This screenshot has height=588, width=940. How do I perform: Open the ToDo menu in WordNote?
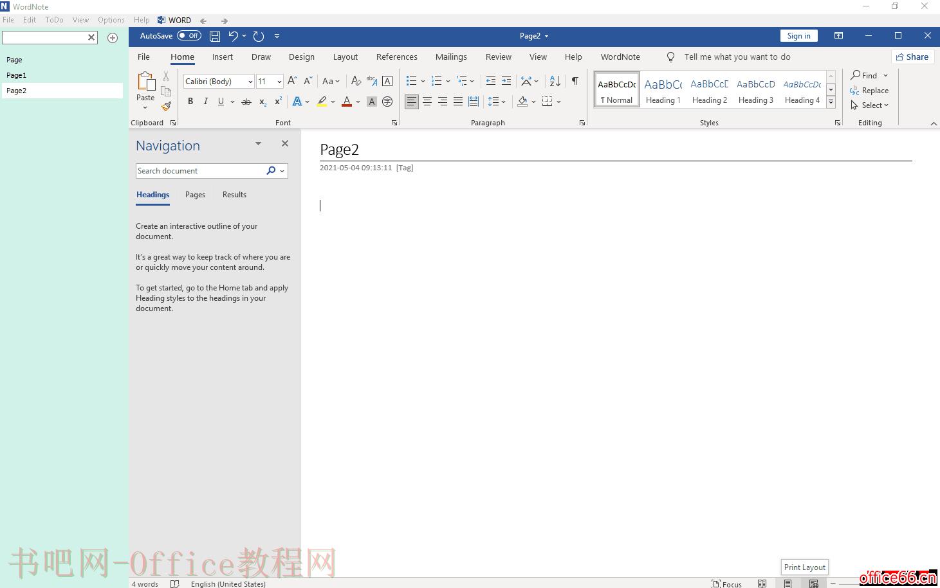pyautogui.click(x=54, y=20)
